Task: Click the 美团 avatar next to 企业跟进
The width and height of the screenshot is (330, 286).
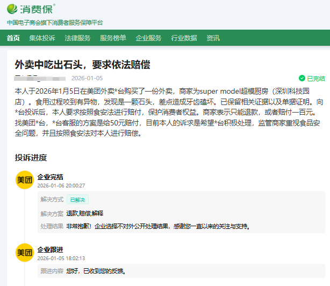Action: 25,253
